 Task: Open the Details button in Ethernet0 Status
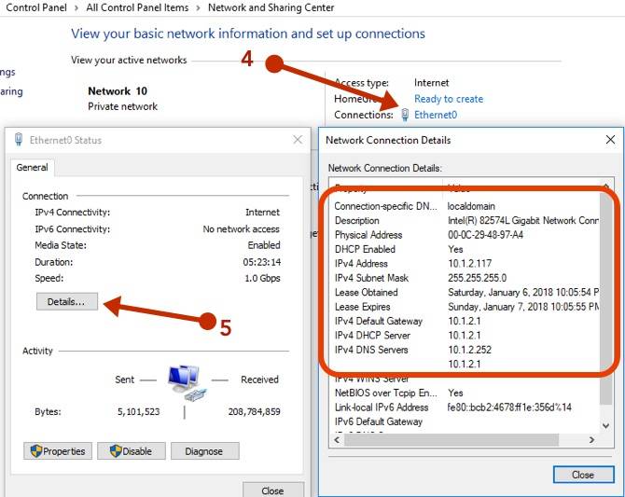(67, 302)
